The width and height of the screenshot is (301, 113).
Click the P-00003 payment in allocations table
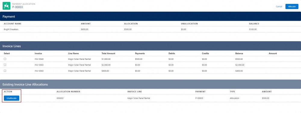tap(199, 98)
